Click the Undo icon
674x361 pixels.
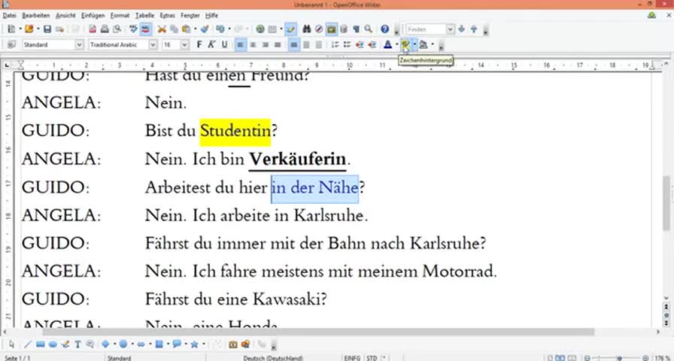[220, 29]
